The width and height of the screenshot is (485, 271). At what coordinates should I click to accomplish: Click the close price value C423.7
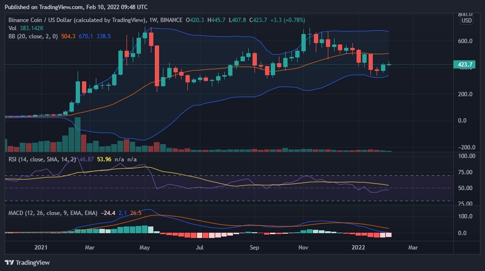pos(258,20)
